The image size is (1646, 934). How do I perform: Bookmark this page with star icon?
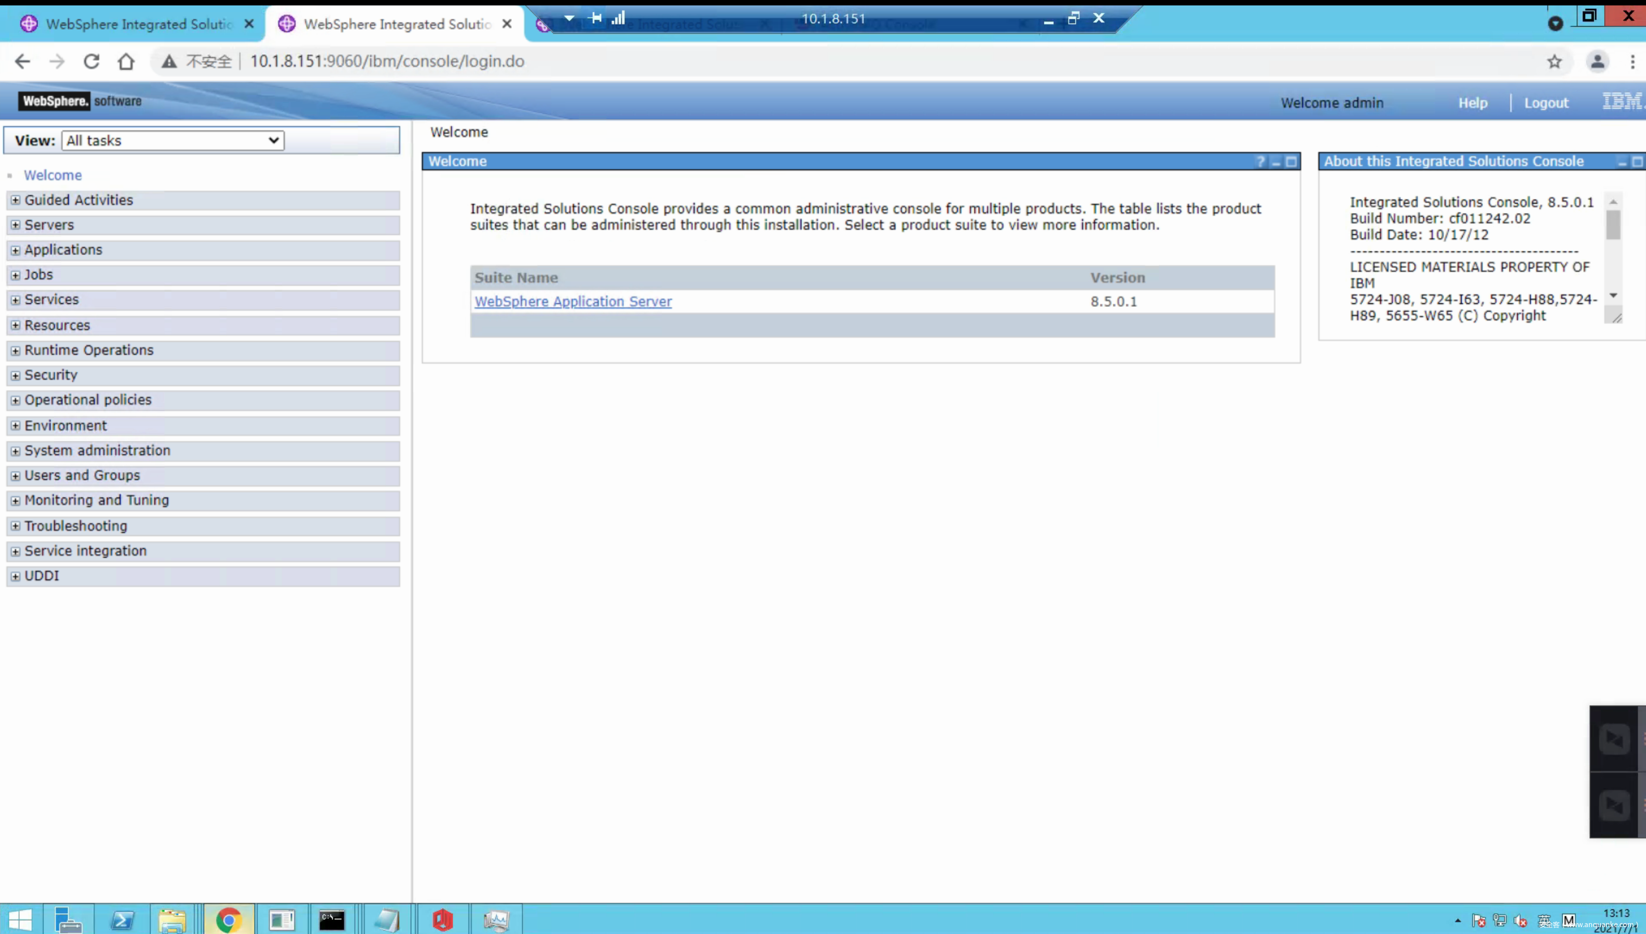pyautogui.click(x=1554, y=61)
